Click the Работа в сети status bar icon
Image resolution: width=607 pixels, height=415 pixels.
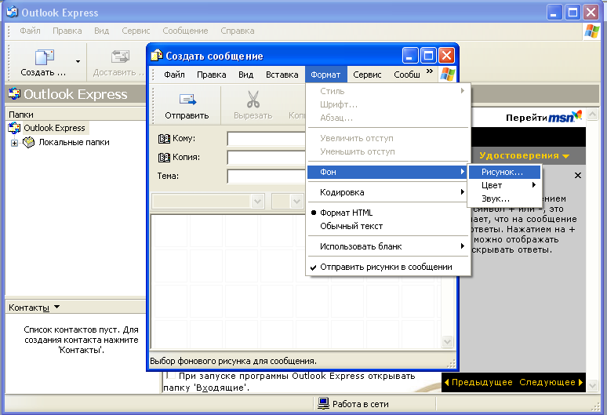coord(323,403)
